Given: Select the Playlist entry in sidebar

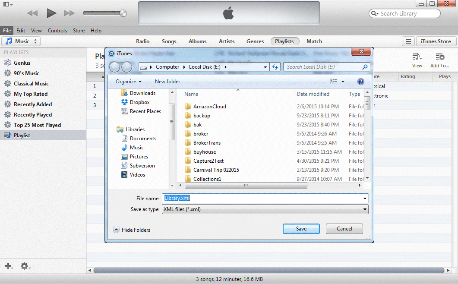Looking at the screenshot, I should click(x=43, y=135).
